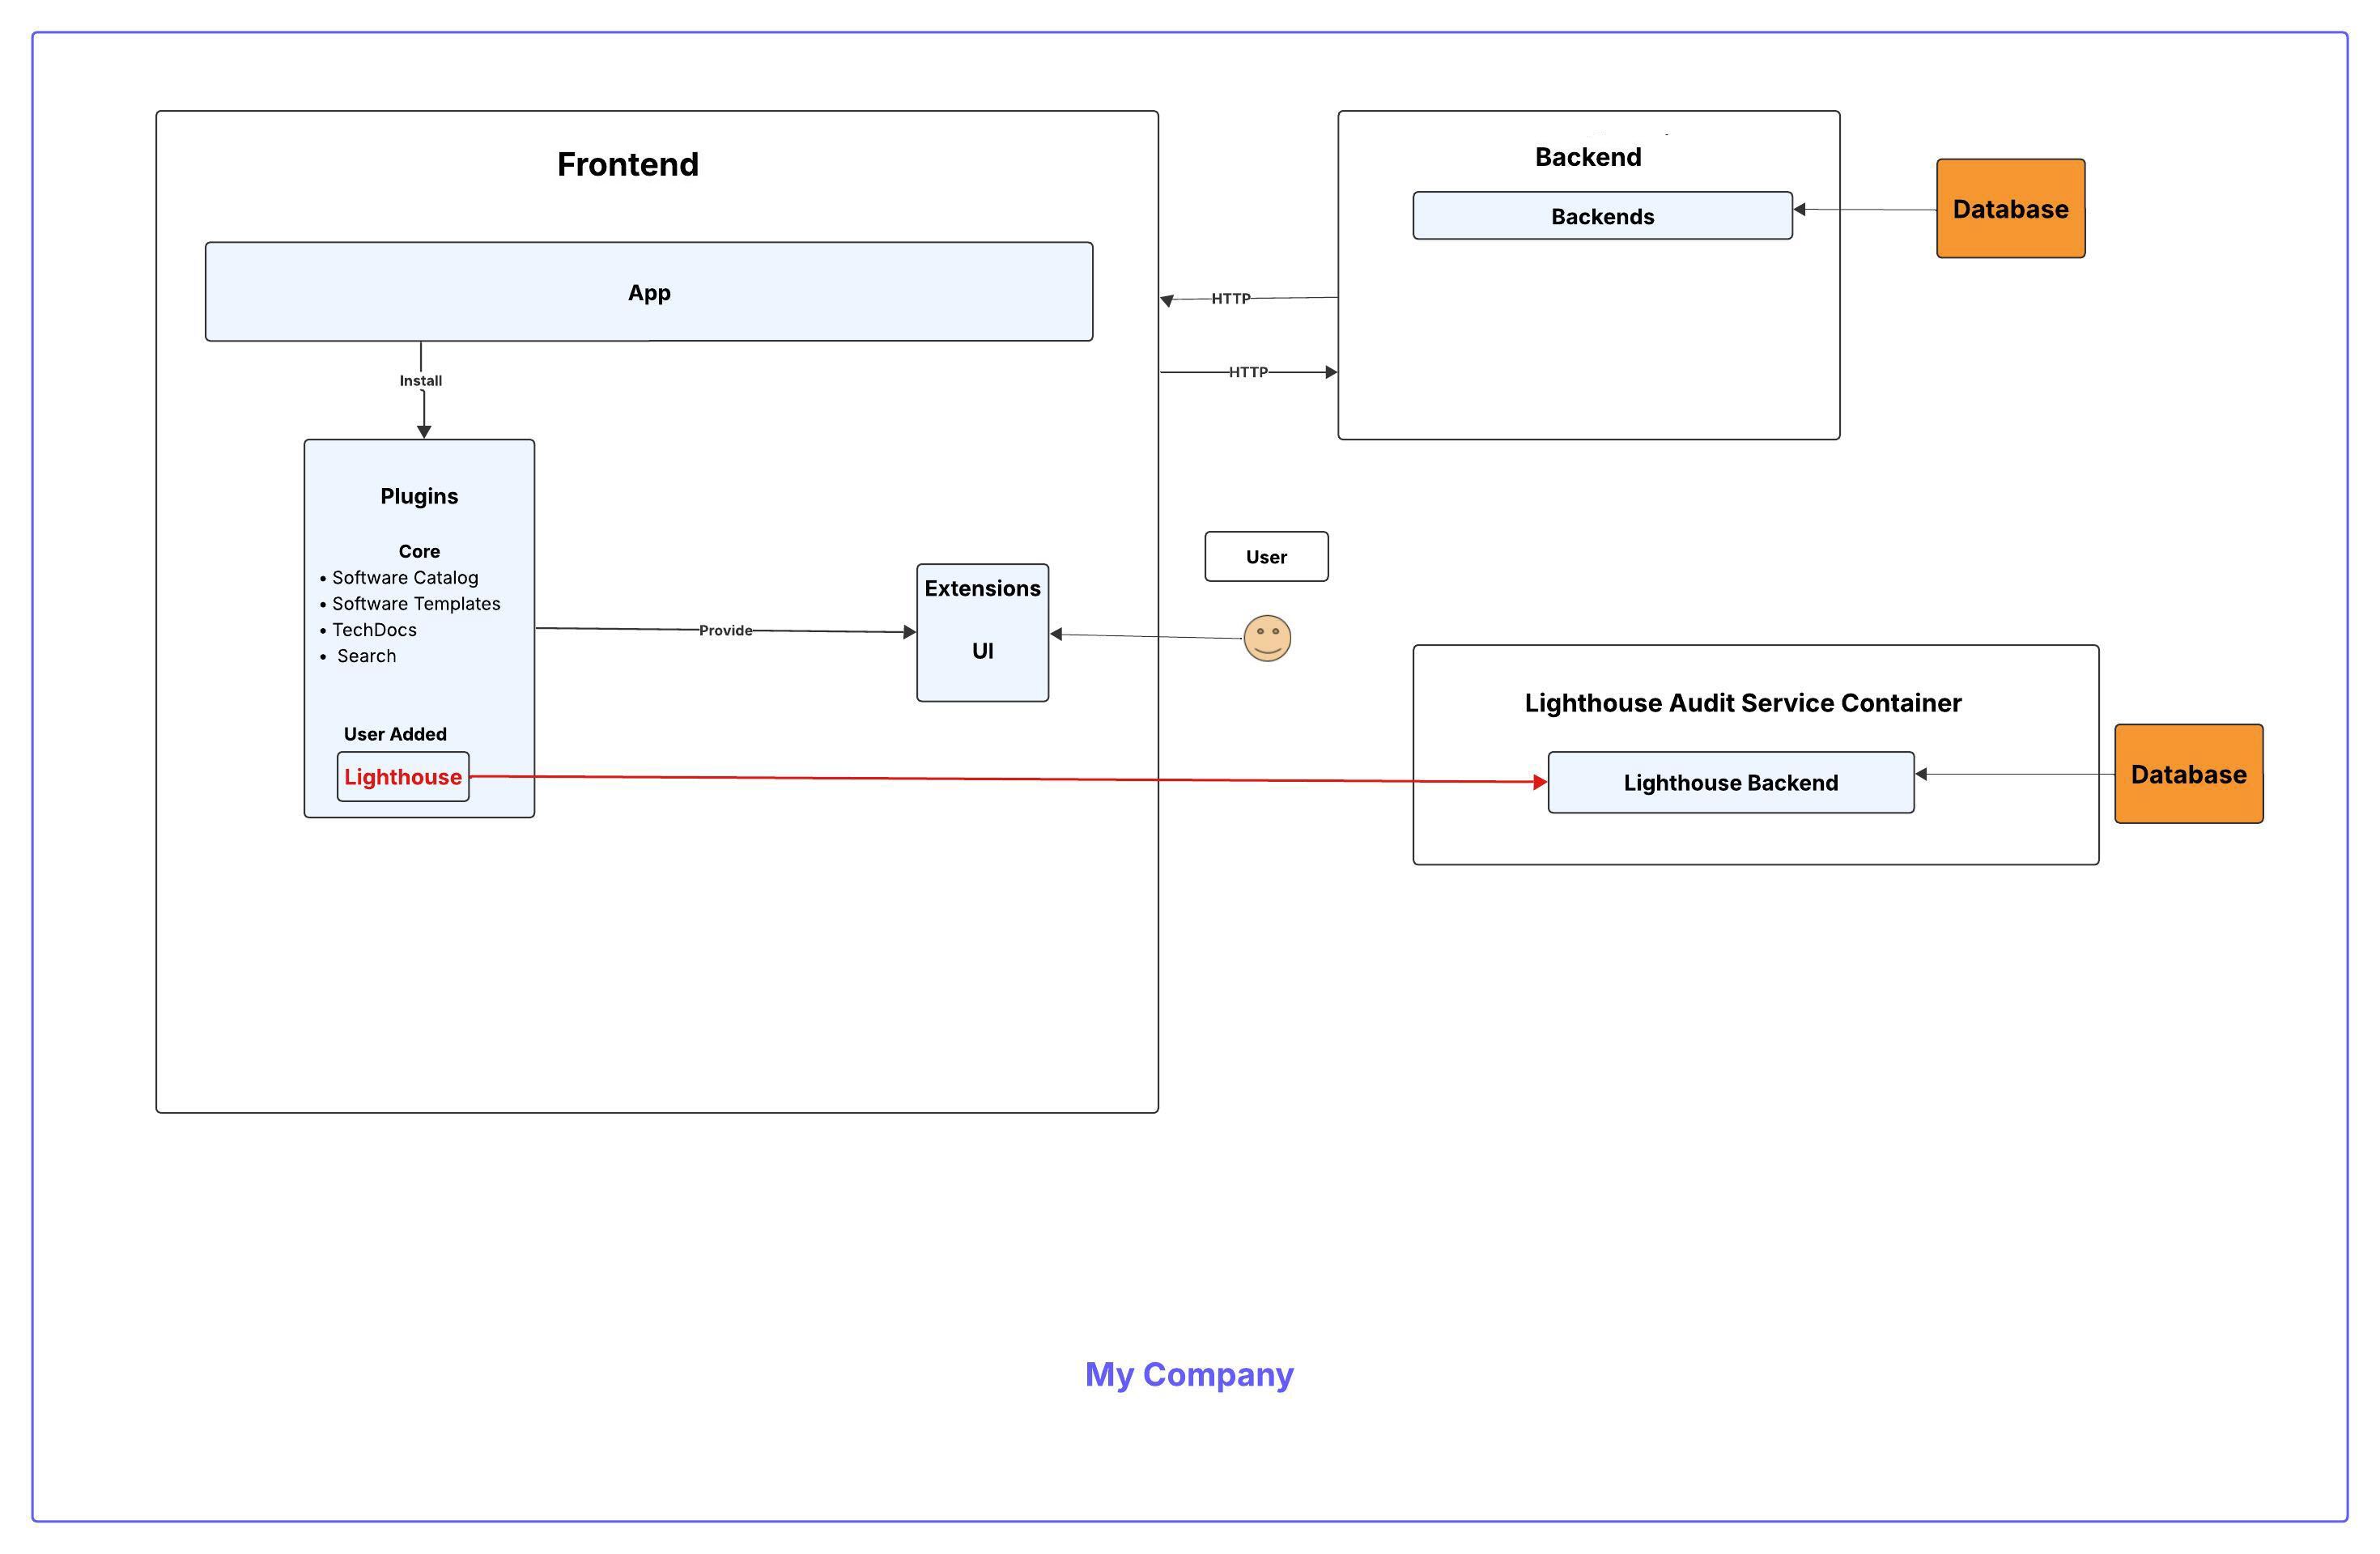
Task: Click the User label box
Action: [x=1266, y=556]
